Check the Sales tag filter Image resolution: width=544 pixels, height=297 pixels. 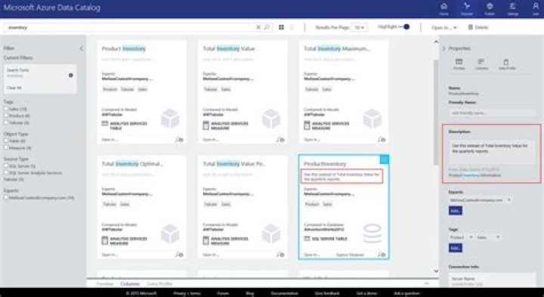coord(6,109)
